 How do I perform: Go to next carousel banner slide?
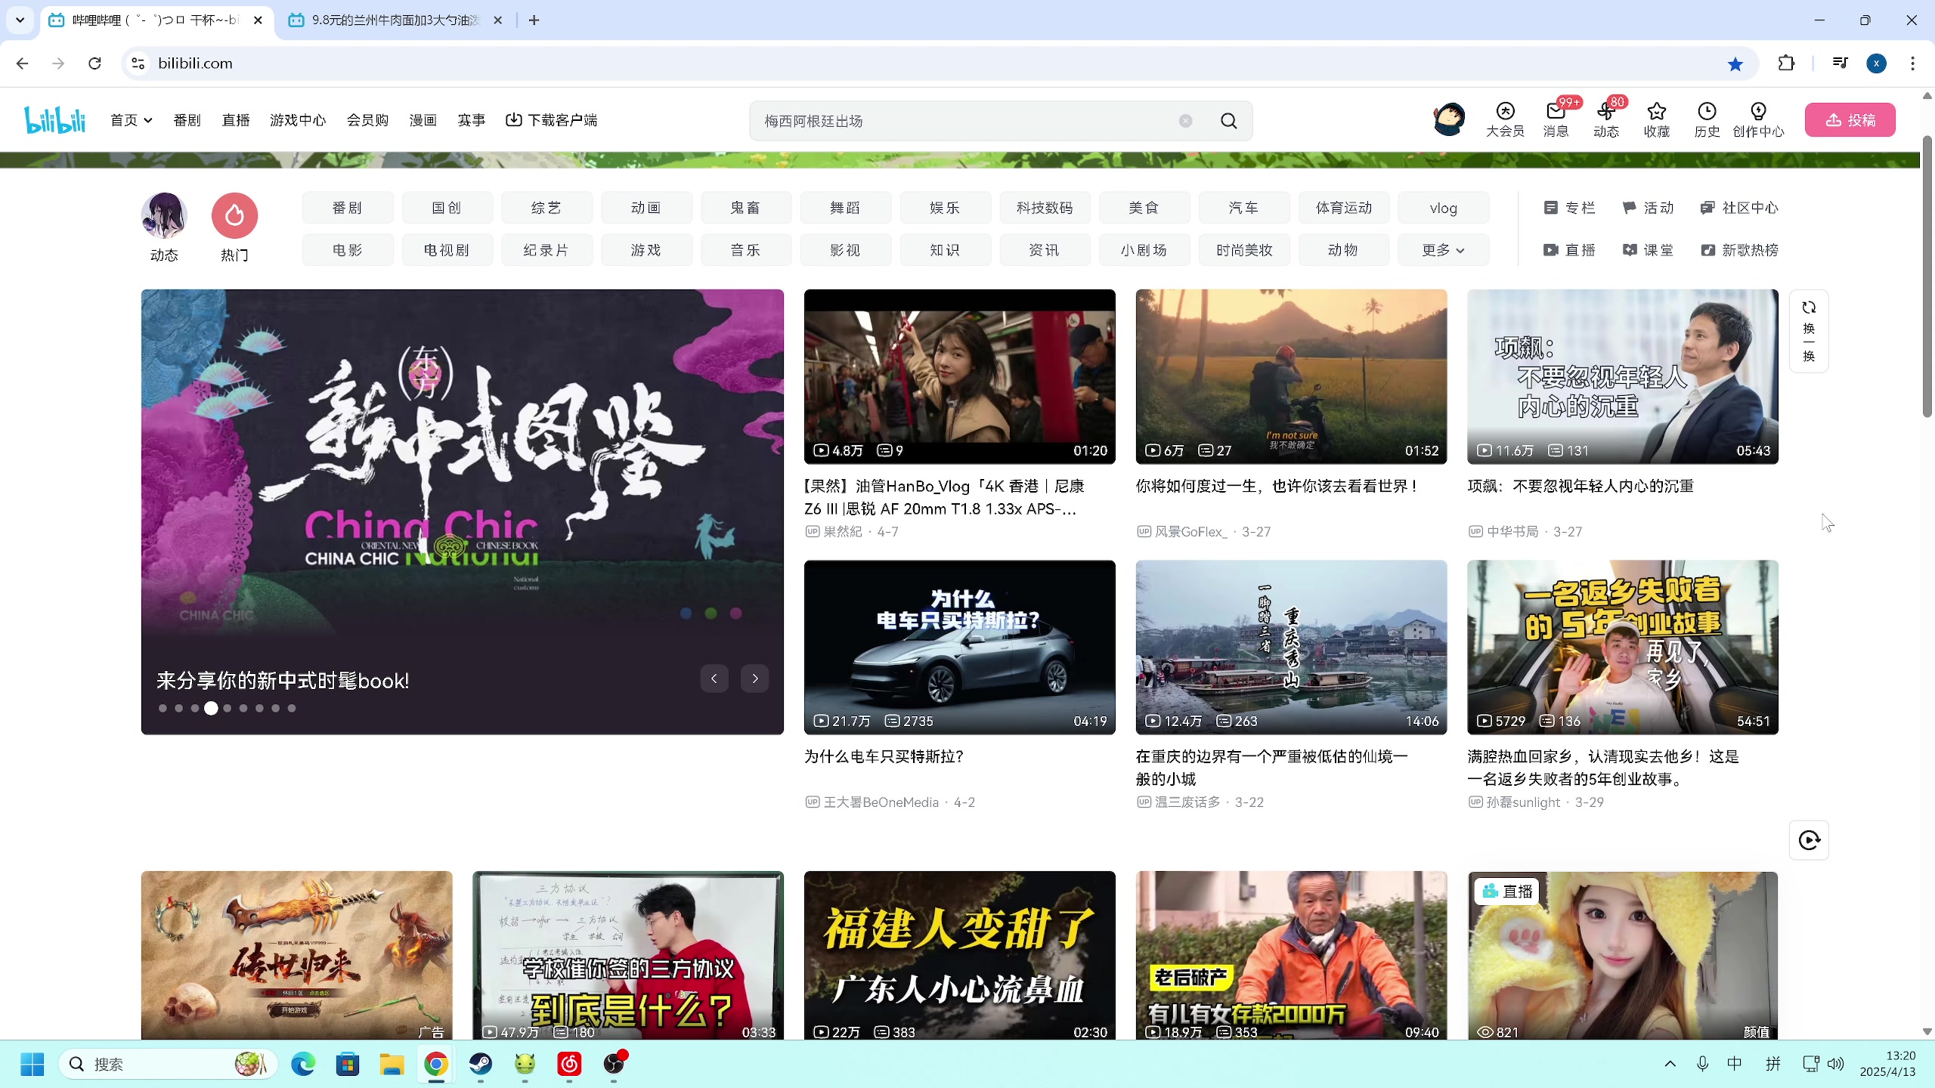pyautogui.click(x=754, y=678)
